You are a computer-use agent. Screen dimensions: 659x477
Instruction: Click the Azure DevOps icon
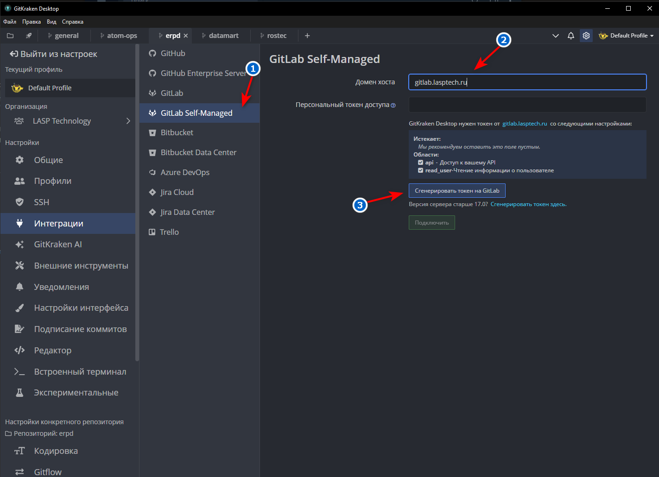pos(152,172)
